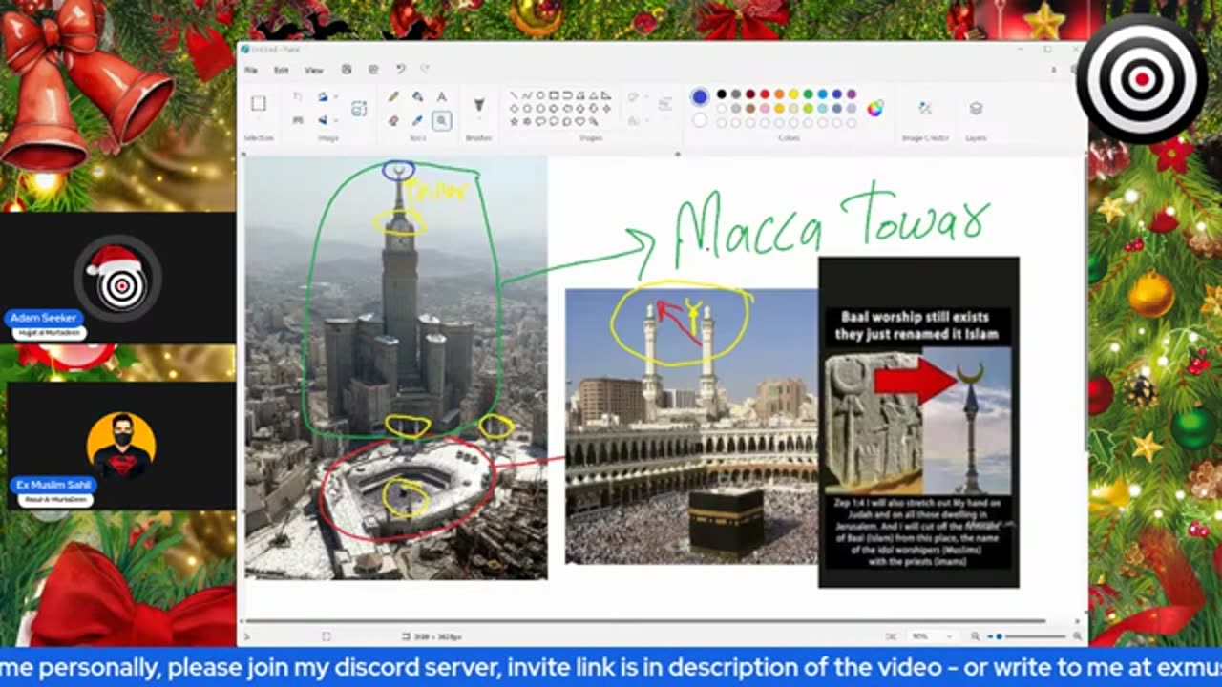Pick the yellow color swatch
Viewport: 1222px width, 687px height.
pos(793,94)
